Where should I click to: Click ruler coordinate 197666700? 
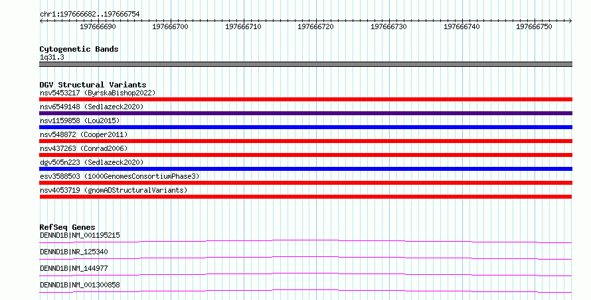pos(171,26)
